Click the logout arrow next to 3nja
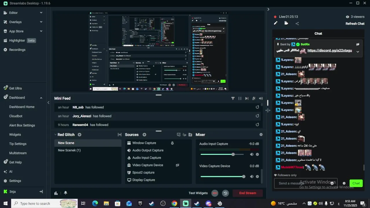370x208 pixels. (41, 192)
